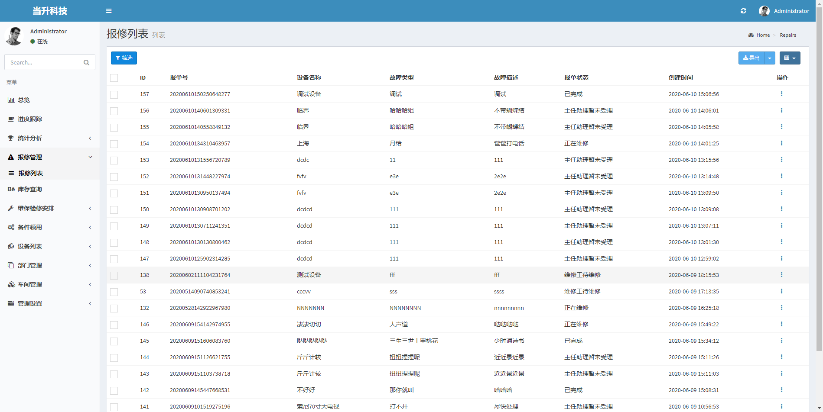Click the vertical page scrollbar
Viewport: 823px width, 412px height.
click(x=819, y=173)
